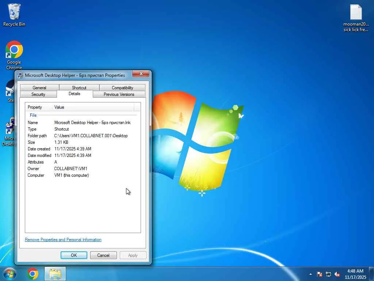Click the disabled Apply button
This screenshot has width=374, height=281.
pos(133,255)
